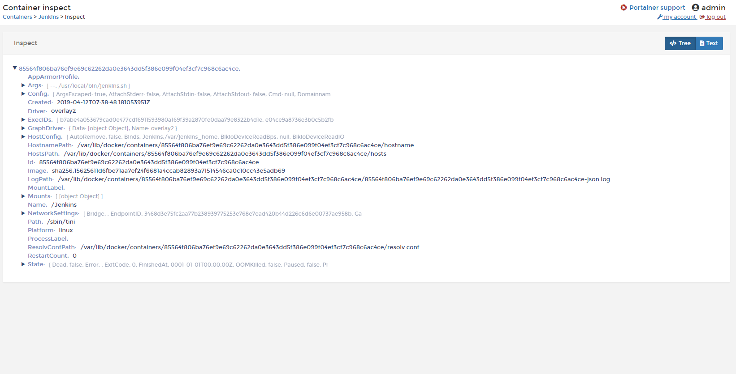Click the Id hash value
The width and height of the screenshot is (736, 374).
click(149, 162)
